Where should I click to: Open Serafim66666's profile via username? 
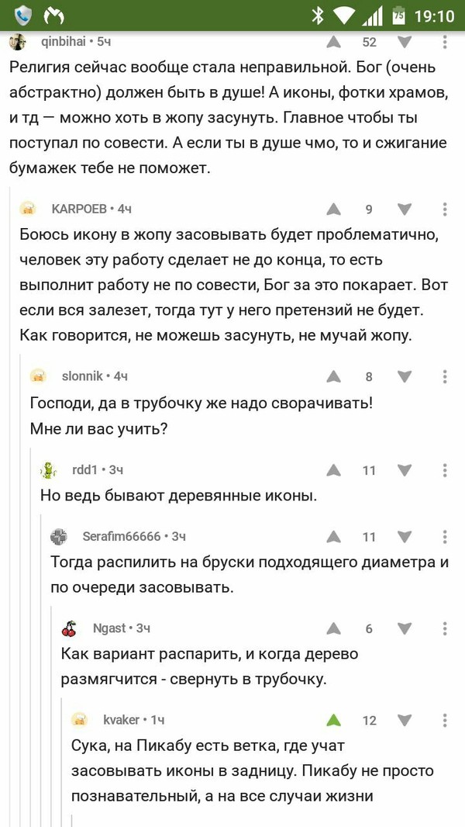[x=122, y=536]
